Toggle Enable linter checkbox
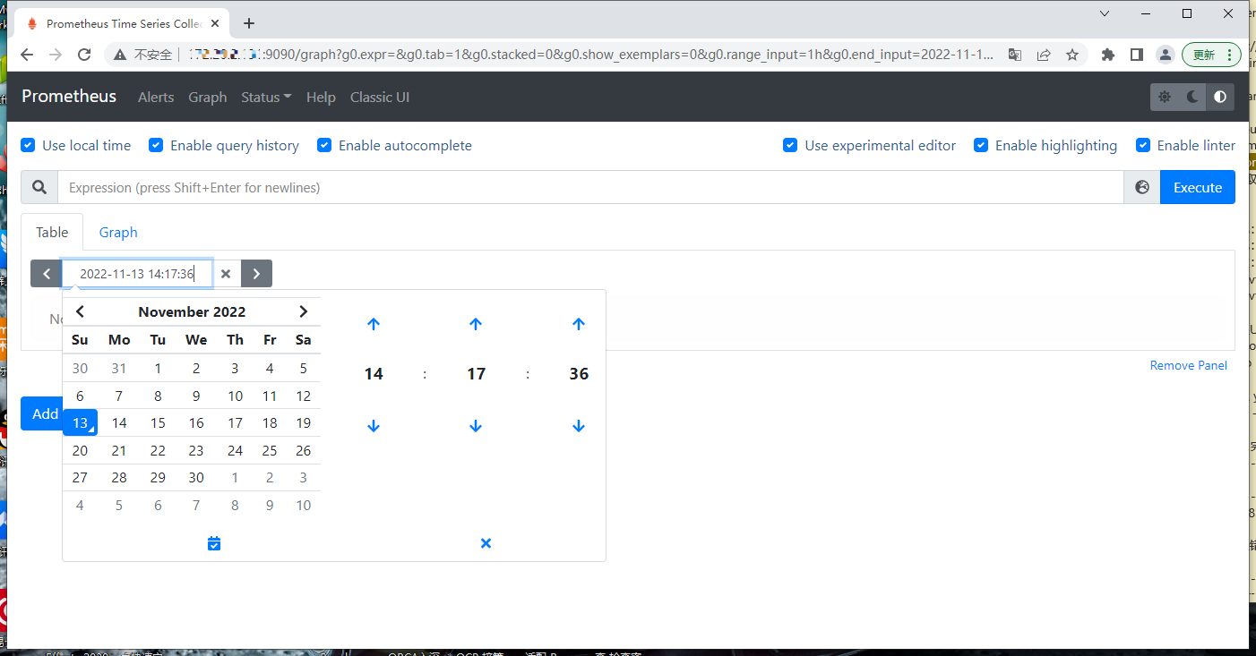The image size is (1256, 656). (x=1143, y=145)
